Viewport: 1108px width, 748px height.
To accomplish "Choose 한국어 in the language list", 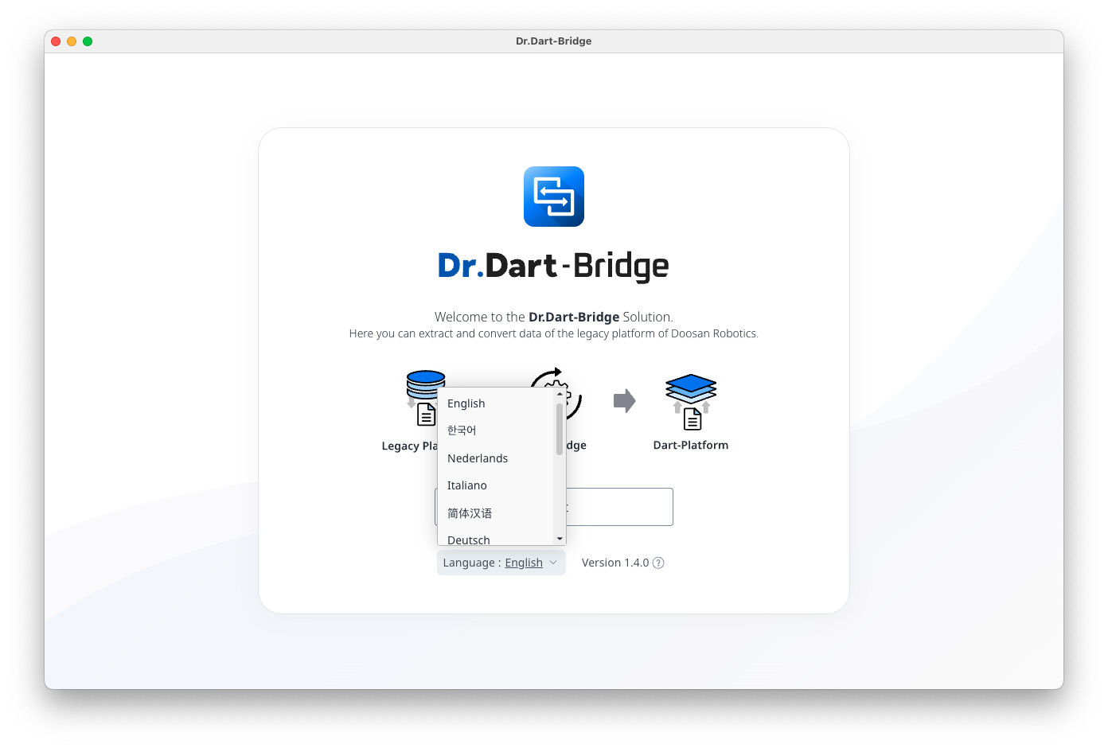I will coord(462,430).
